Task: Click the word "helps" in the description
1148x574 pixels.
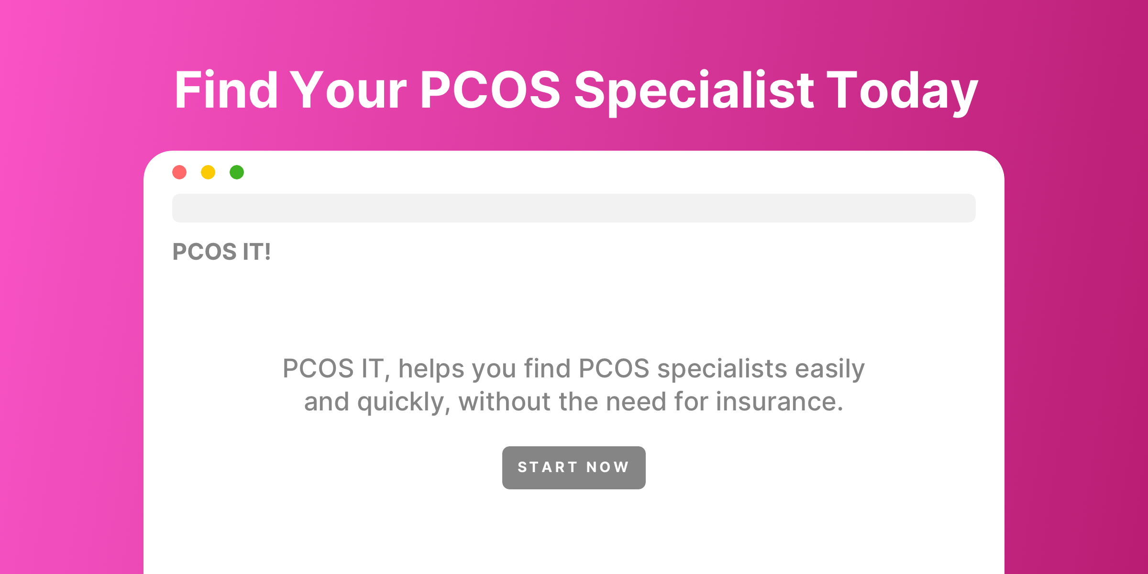Action: point(431,369)
